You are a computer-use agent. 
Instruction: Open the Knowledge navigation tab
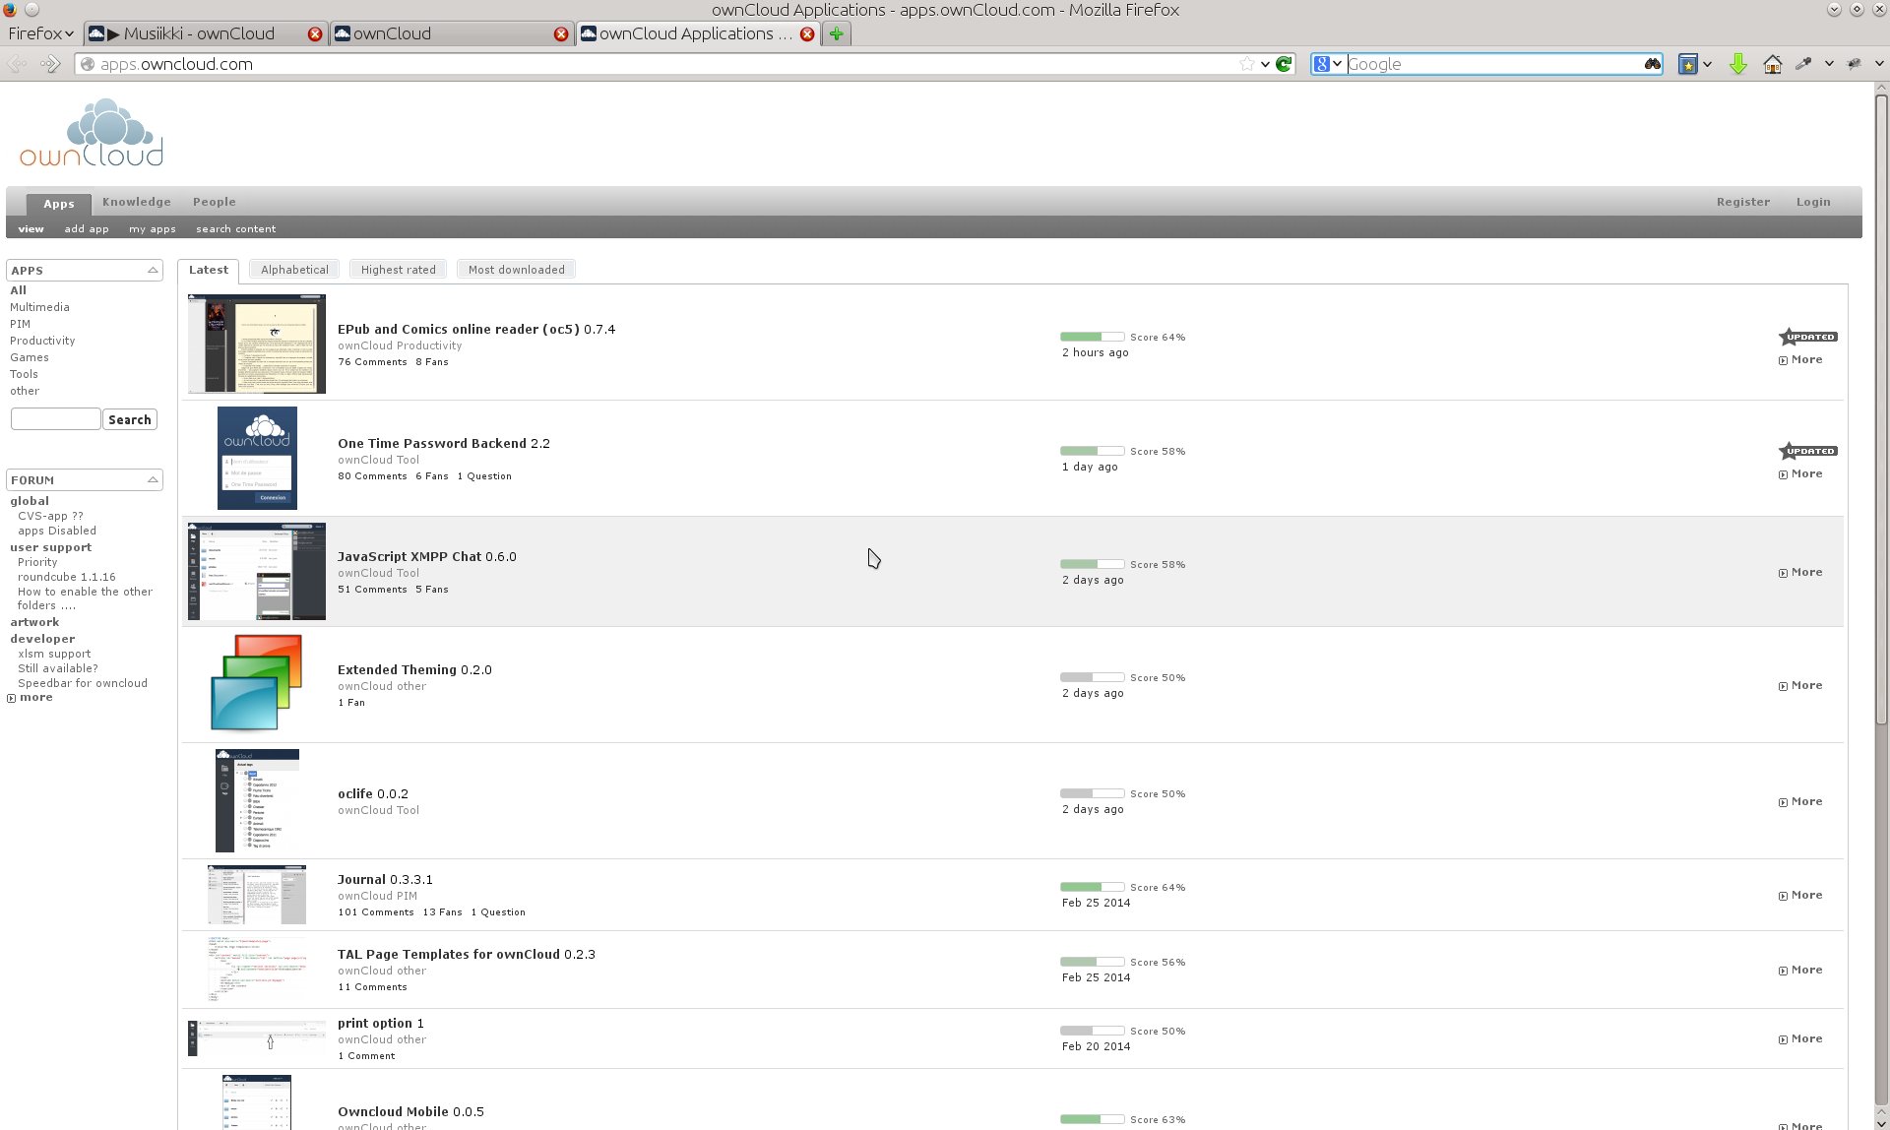tap(137, 202)
